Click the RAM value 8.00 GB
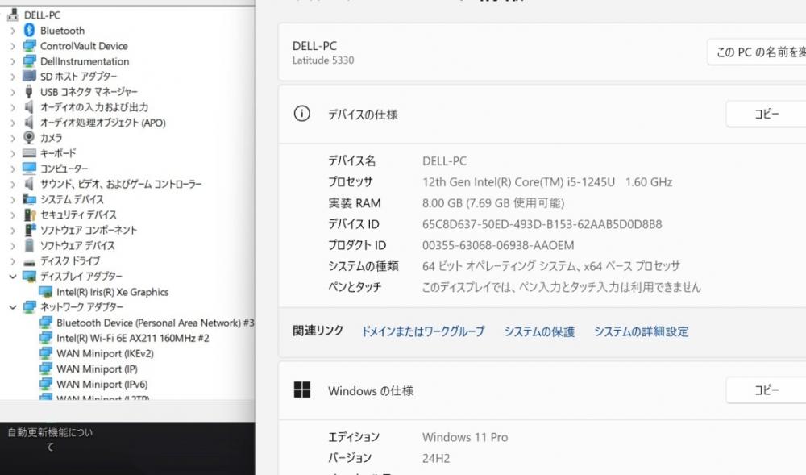806x475 pixels. pyautogui.click(x=493, y=203)
